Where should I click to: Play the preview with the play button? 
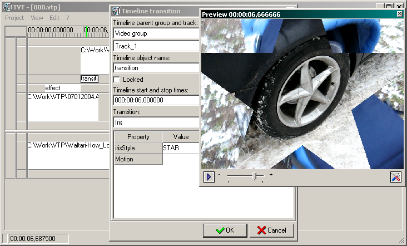coord(209,177)
